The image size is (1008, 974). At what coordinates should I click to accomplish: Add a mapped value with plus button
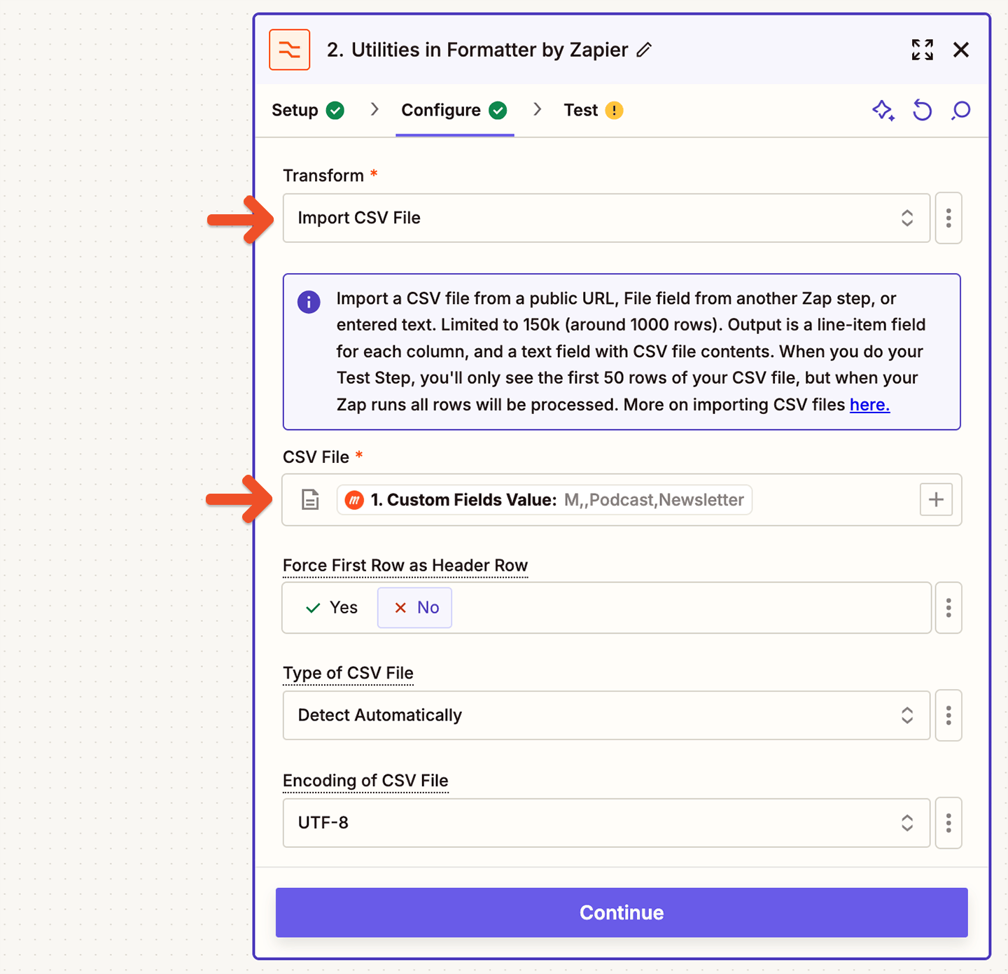tap(936, 500)
